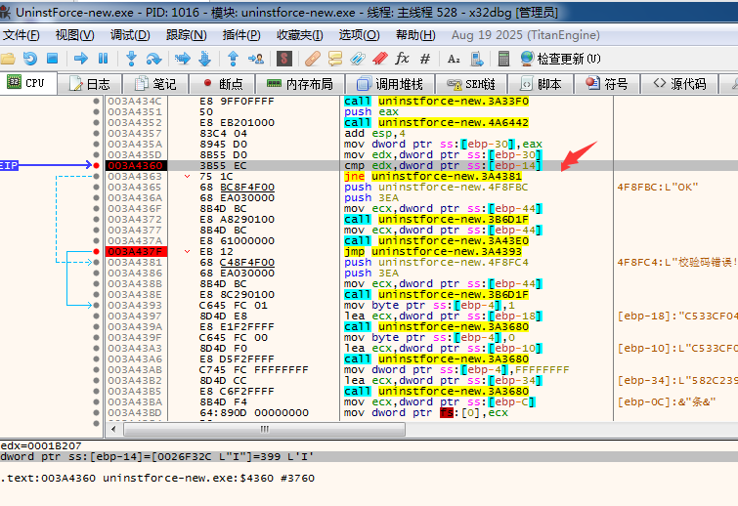The height and width of the screenshot is (506, 738).
Task: Open the Labels tag icon
Action: click(x=358, y=59)
